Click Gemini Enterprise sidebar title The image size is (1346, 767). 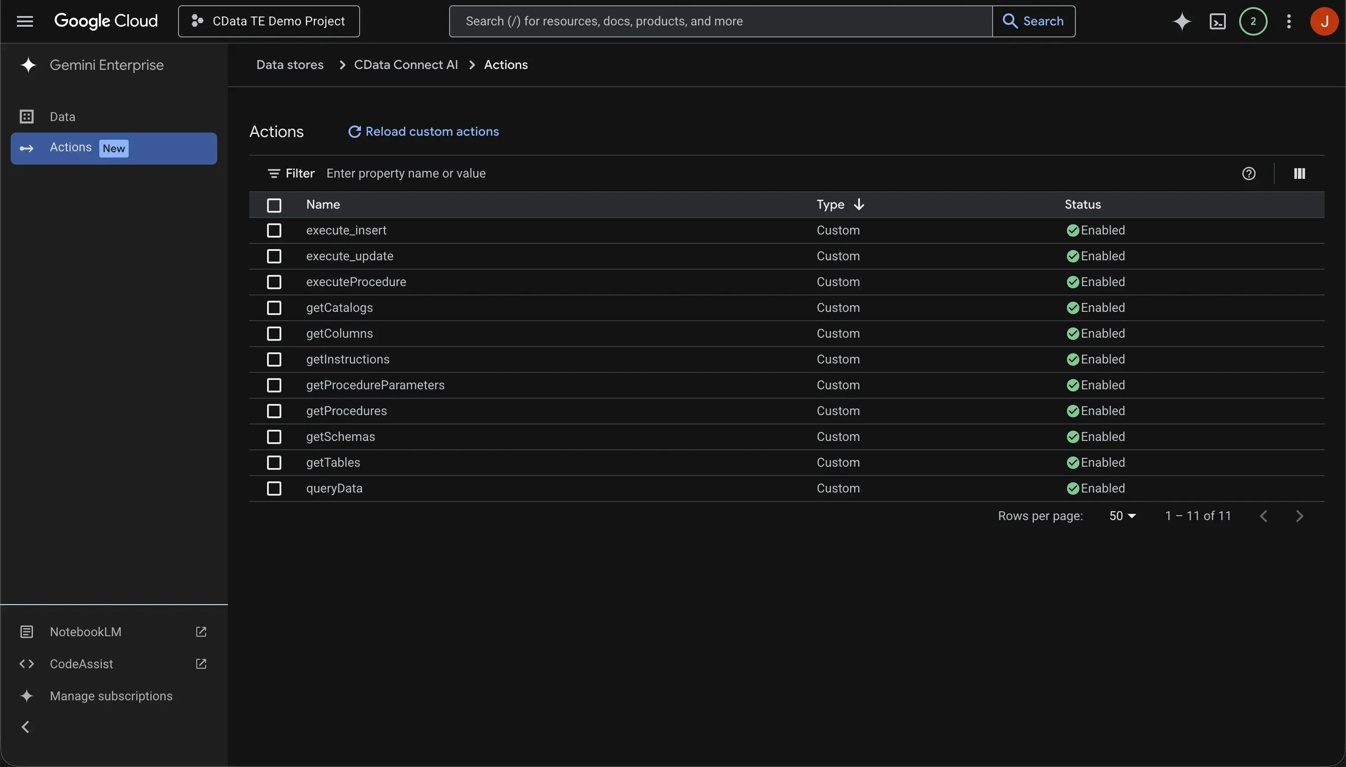coord(106,65)
